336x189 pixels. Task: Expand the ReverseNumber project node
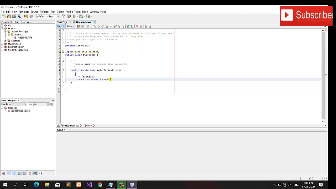click(x=2, y=47)
